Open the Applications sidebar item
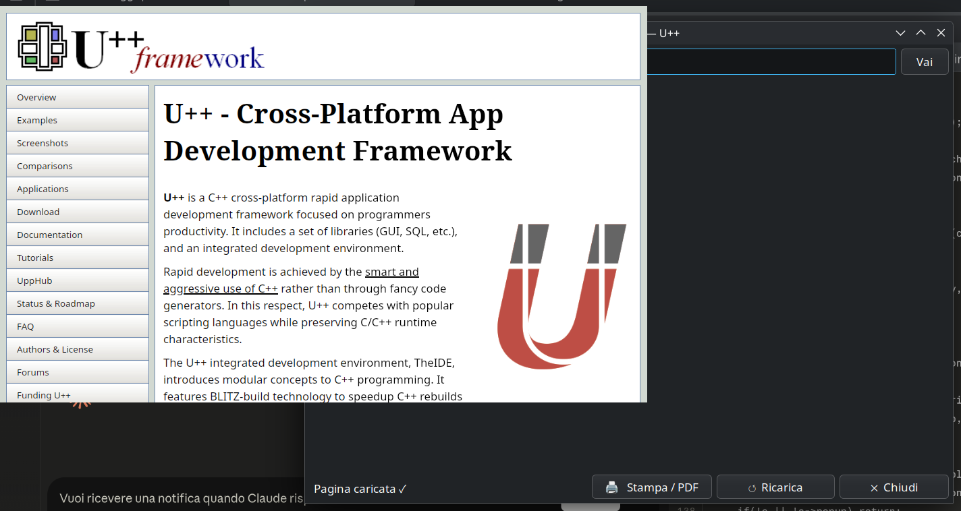Viewport: 961px width, 511px height. (78, 189)
